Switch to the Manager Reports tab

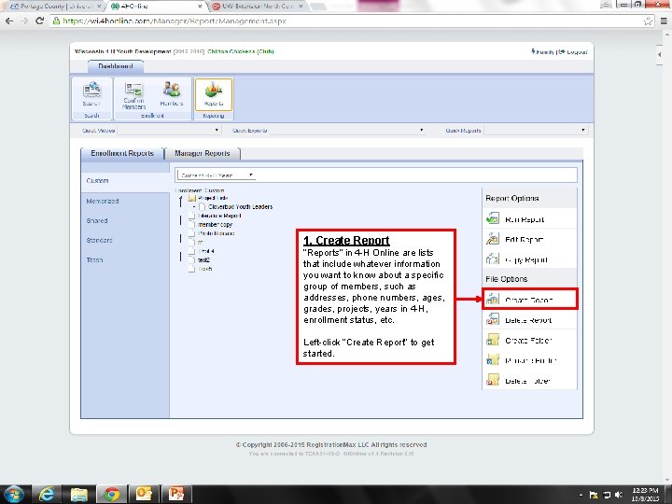coord(203,153)
